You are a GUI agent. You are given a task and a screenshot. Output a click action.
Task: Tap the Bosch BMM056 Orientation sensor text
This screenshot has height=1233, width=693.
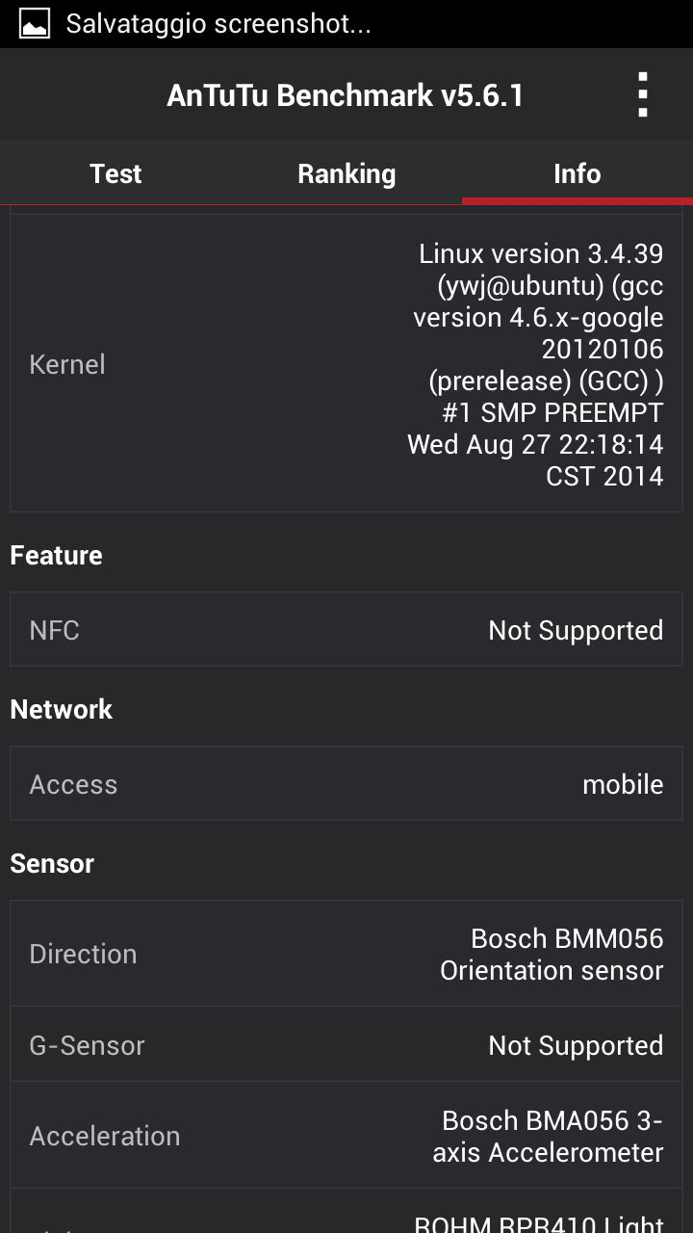click(x=552, y=954)
